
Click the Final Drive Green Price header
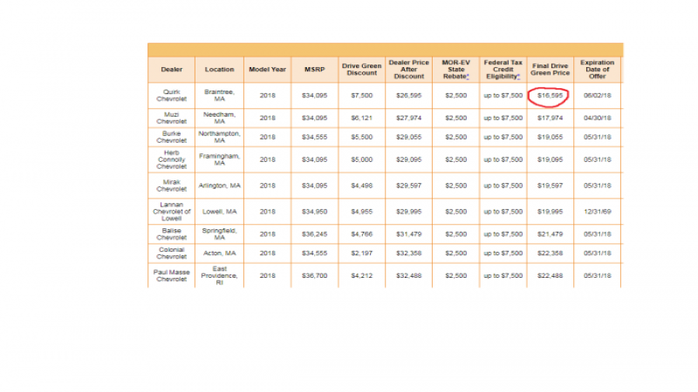pos(551,70)
